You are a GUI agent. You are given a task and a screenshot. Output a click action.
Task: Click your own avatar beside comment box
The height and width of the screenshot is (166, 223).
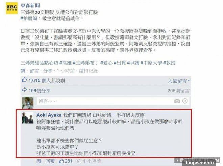coord(28,103)
